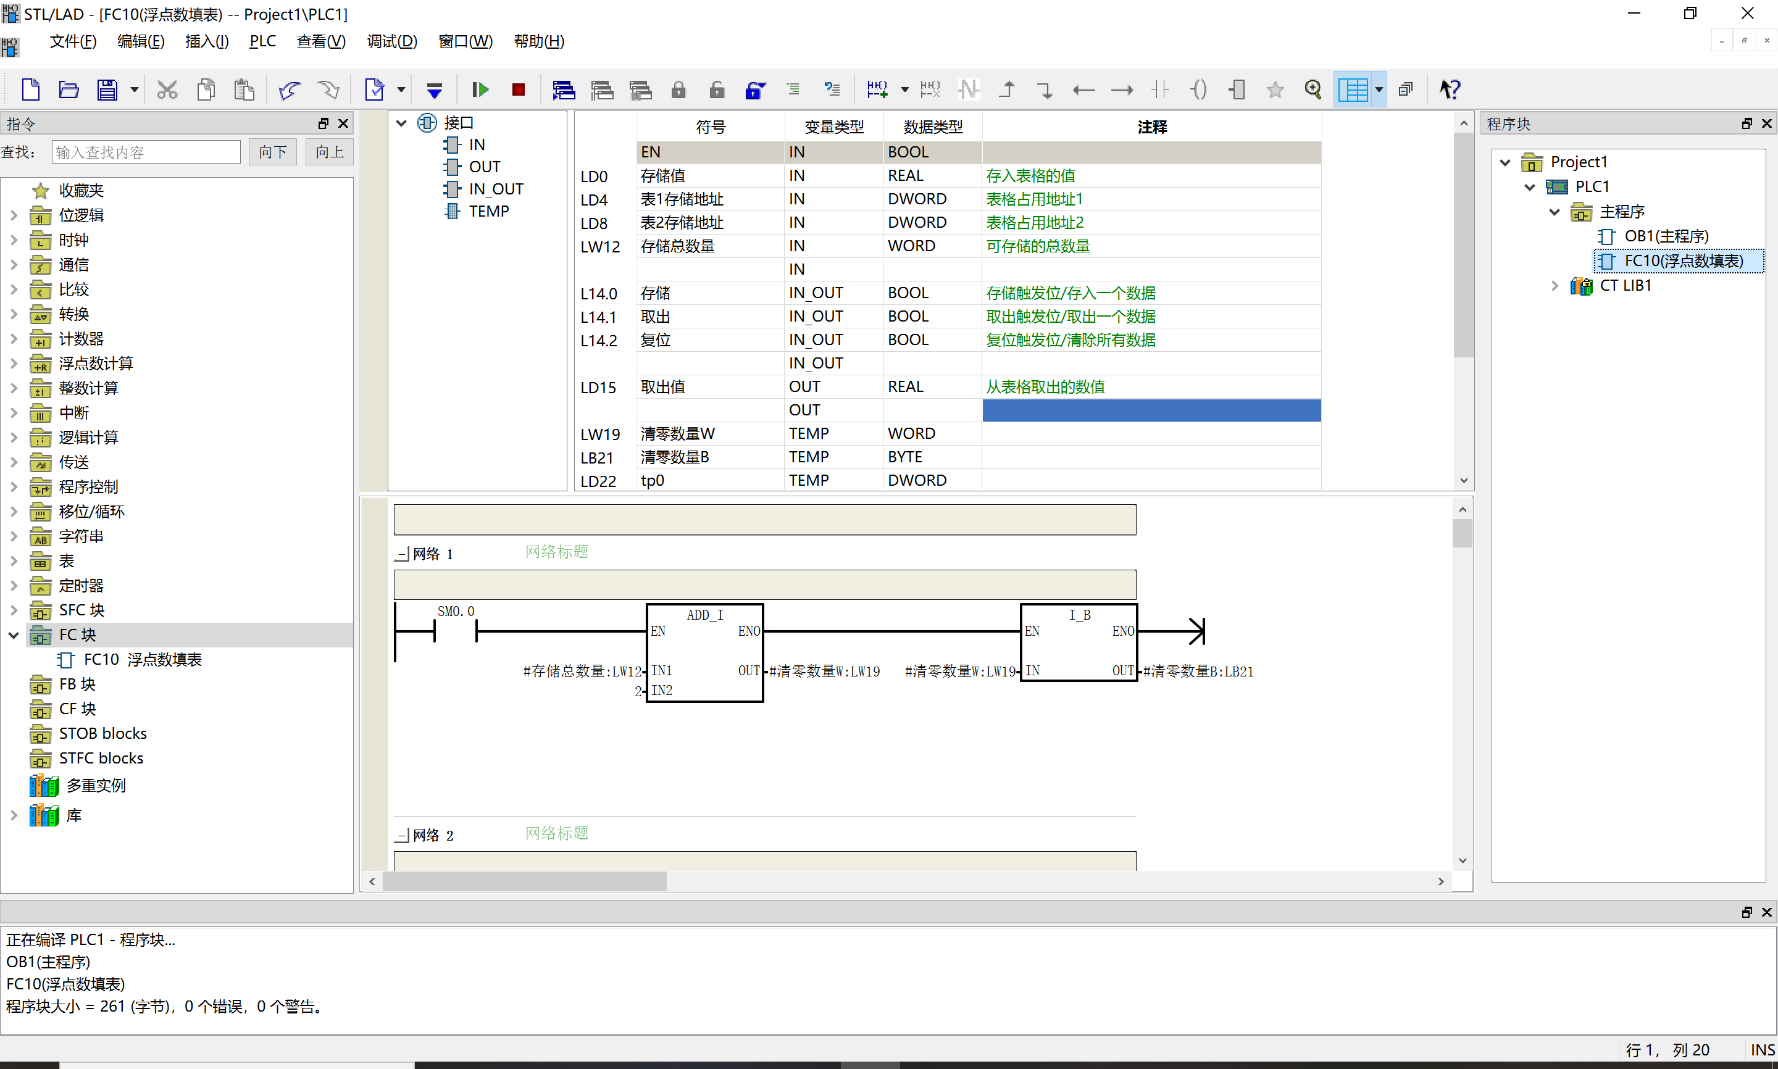The width and height of the screenshot is (1778, 1069).
Task: Select the TEMP interface node
Action: tap(488, 211)
